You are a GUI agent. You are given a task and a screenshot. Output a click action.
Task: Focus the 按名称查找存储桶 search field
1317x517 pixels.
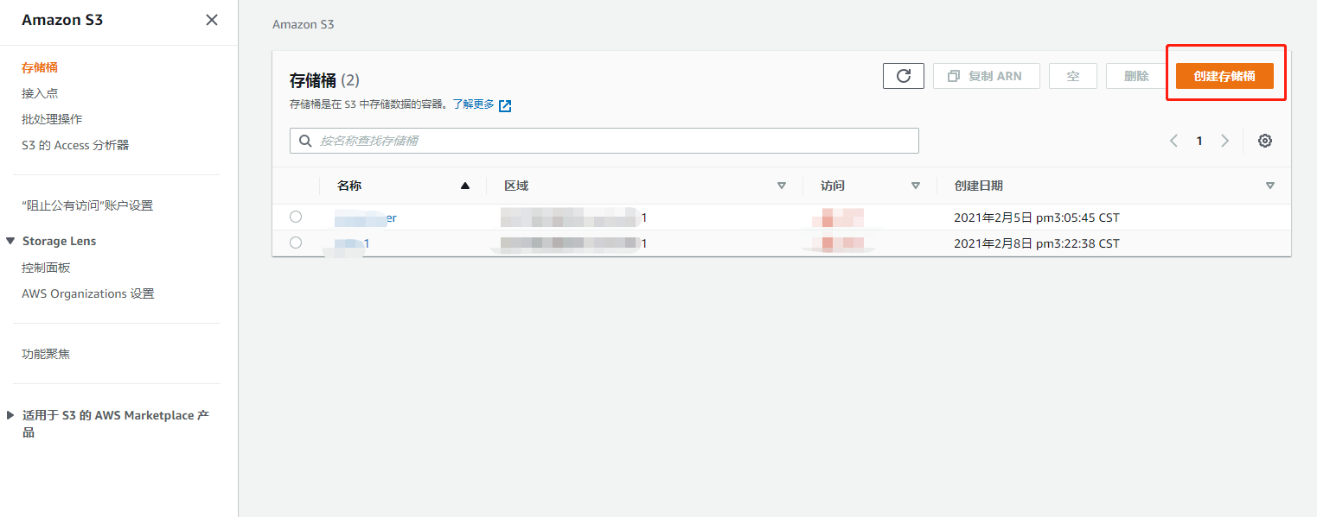click(x=604, y=141)
